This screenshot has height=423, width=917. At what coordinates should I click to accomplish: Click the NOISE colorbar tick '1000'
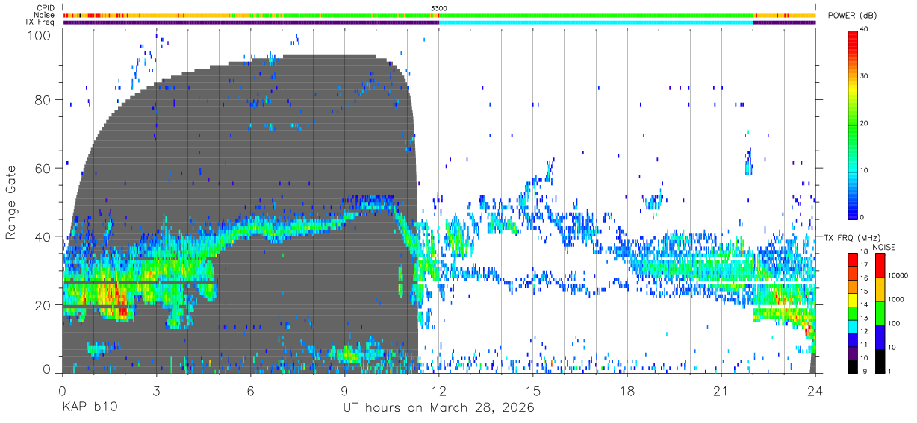coord(897,300)
